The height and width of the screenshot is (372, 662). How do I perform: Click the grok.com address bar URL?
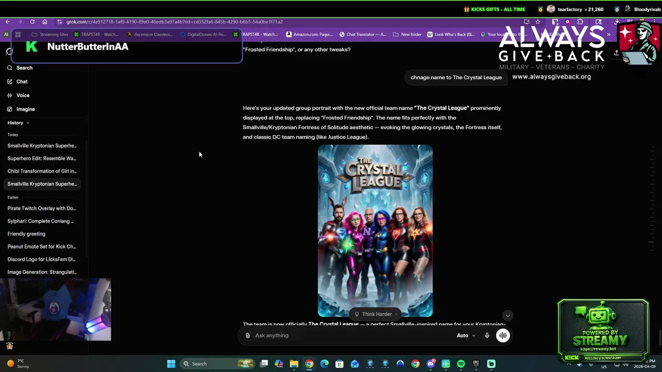[x=174, y=22]
